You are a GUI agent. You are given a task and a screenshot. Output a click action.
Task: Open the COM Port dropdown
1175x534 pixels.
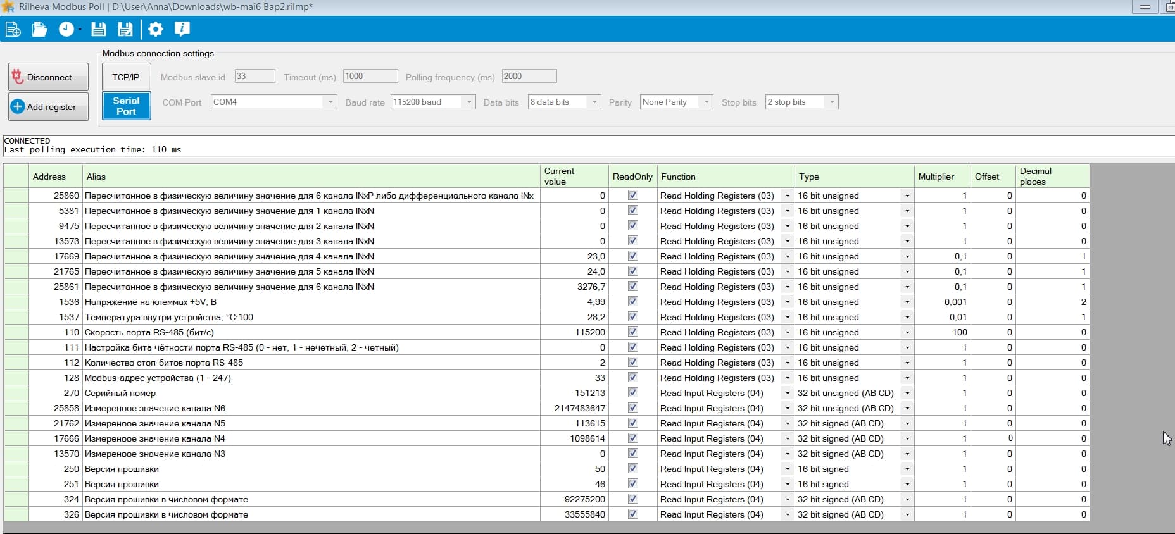(x=273, y=102)
